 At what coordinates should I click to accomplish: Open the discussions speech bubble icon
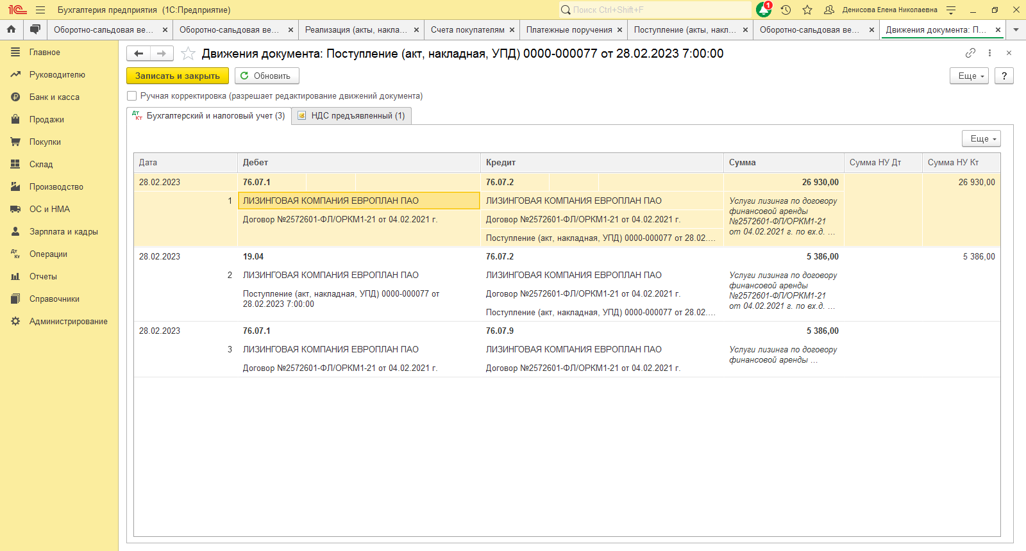35,29
